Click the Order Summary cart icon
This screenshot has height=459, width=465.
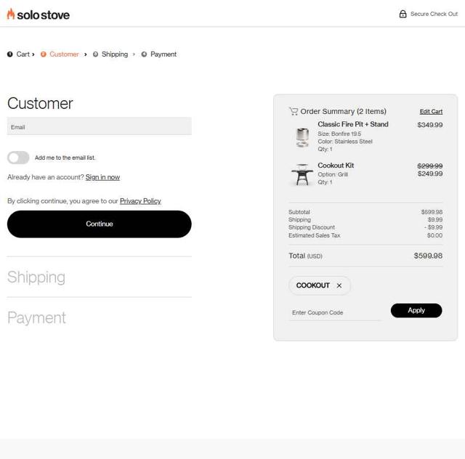tap(293, 111)
